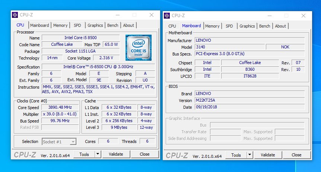Open the Socket #1 selection dropdown
The width and height of the screenshot is (321, 172).
59,142
